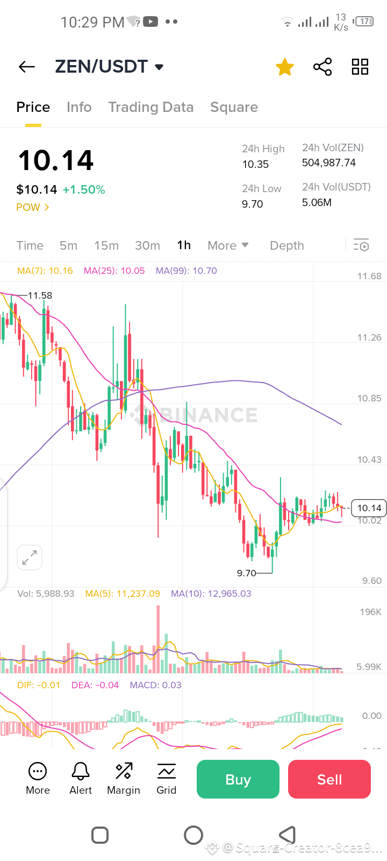Screen dimensions: 387x861
Task: Switch chart to 1h timeframe
Action: pos(184,245)
